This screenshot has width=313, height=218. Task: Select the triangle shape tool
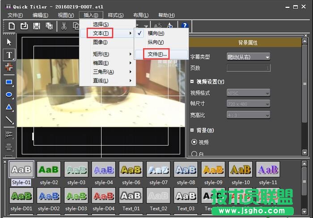(x=9, y=107)
